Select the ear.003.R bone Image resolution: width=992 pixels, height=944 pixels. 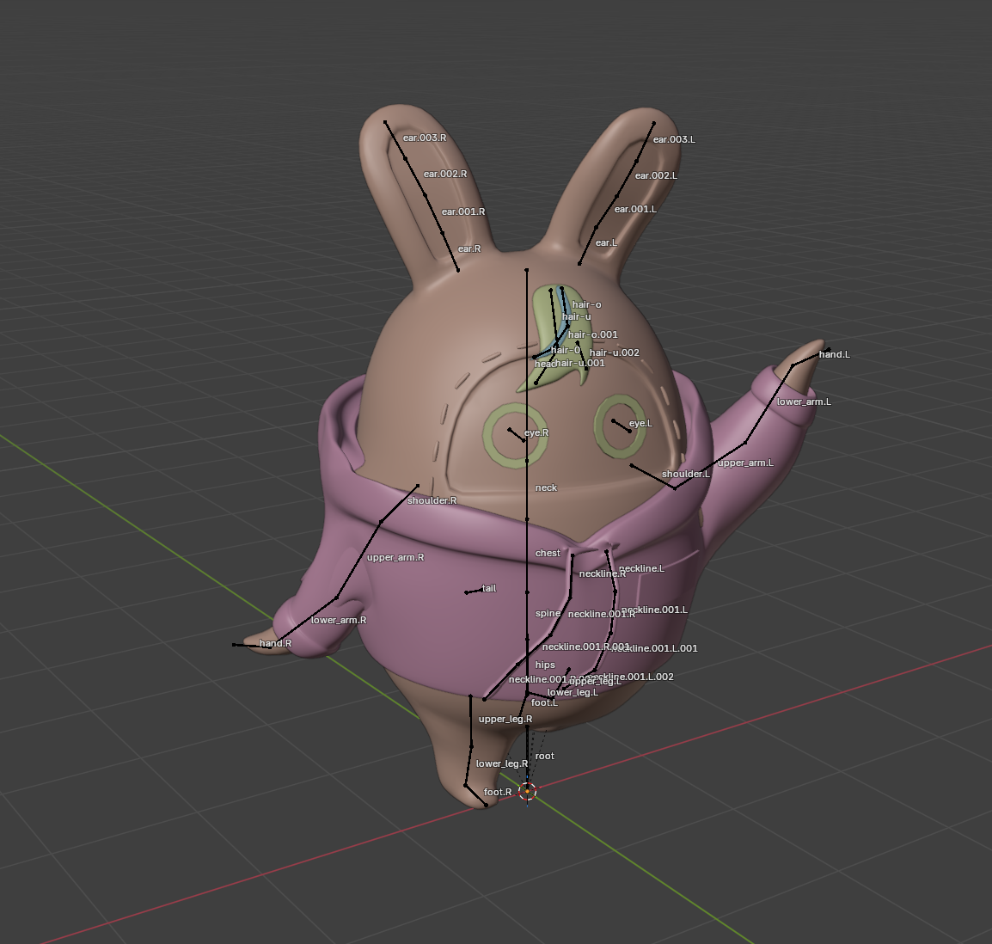tap(395, 140)
